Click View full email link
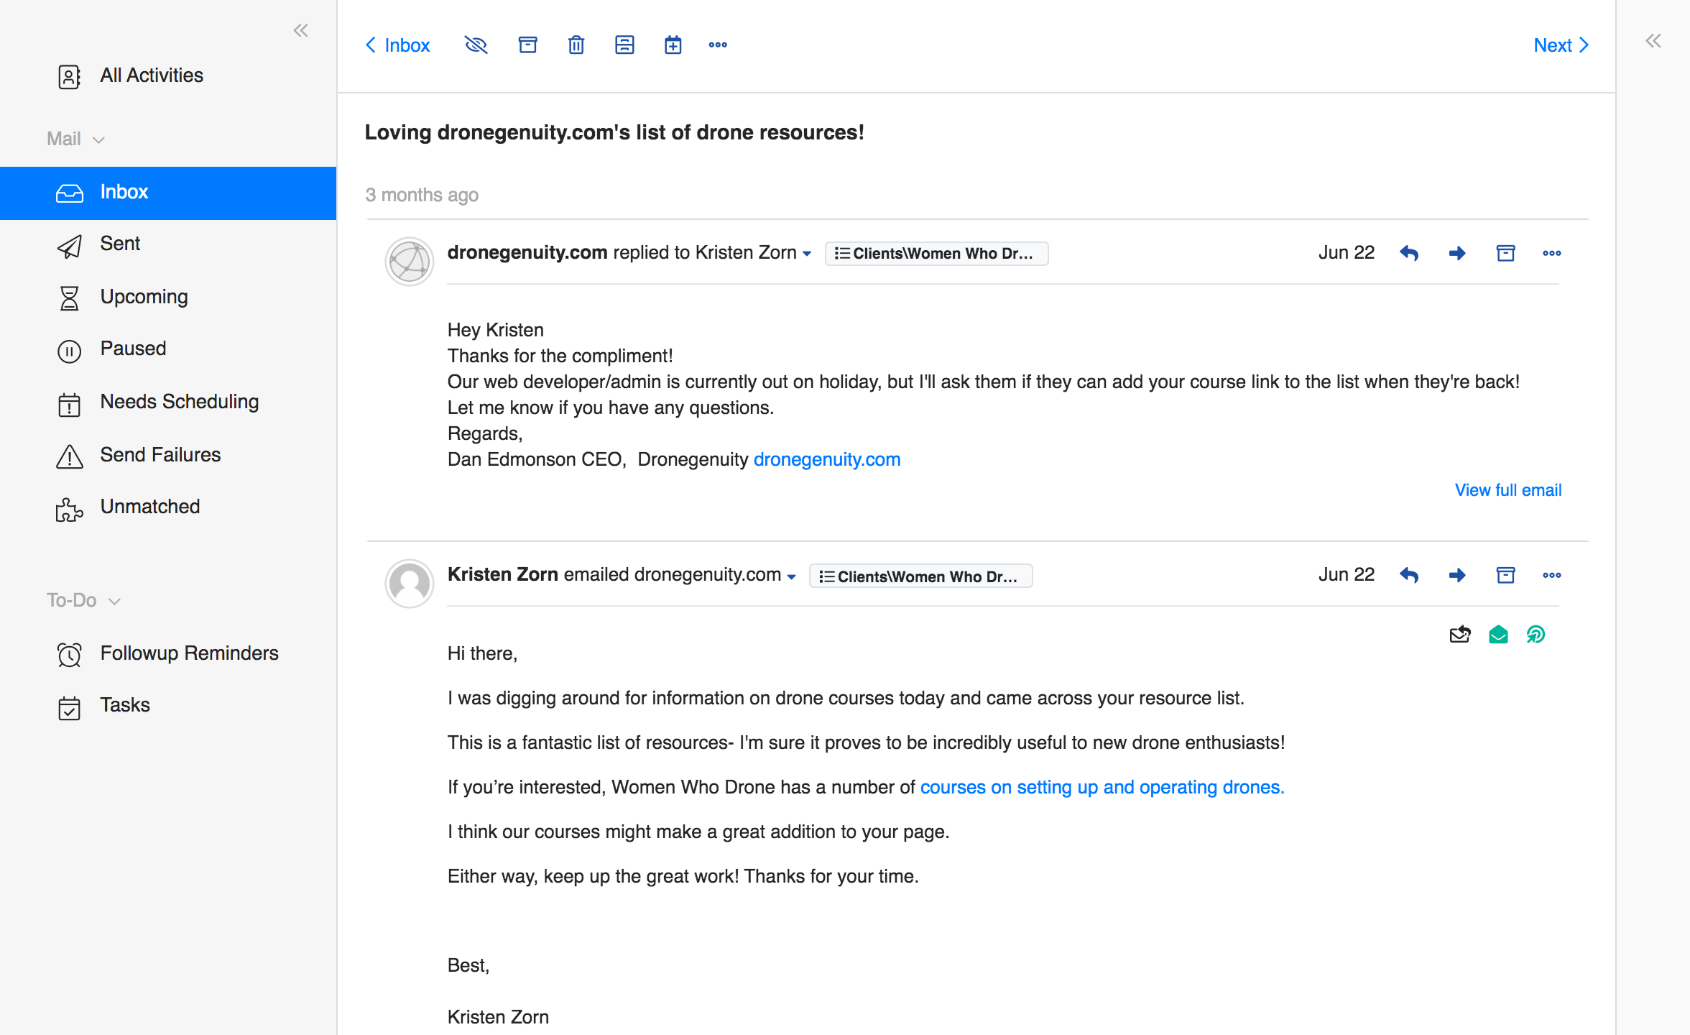Screen dimensions: 1690x1035 1507,490
